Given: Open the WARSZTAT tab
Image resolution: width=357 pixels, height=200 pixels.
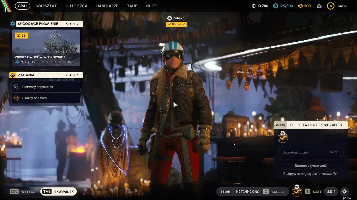Looking at the screenshot, I should [x=47, y=6].
